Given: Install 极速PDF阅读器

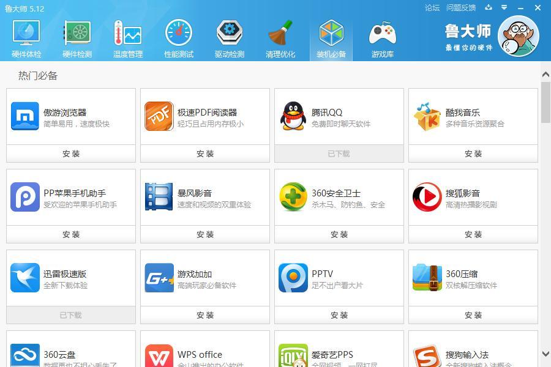Looking at the screenshot, I should point(205,154).
